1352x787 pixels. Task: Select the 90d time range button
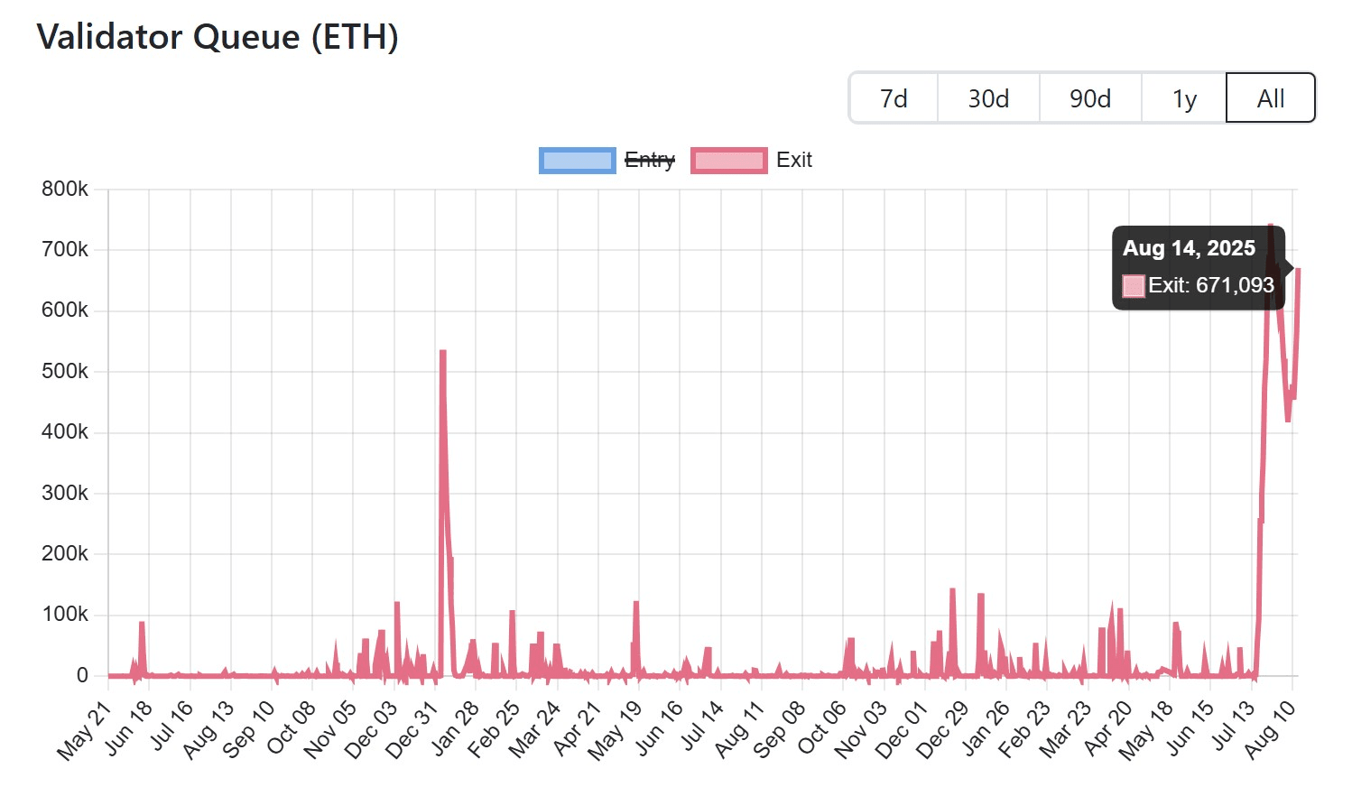point(1089,98)
